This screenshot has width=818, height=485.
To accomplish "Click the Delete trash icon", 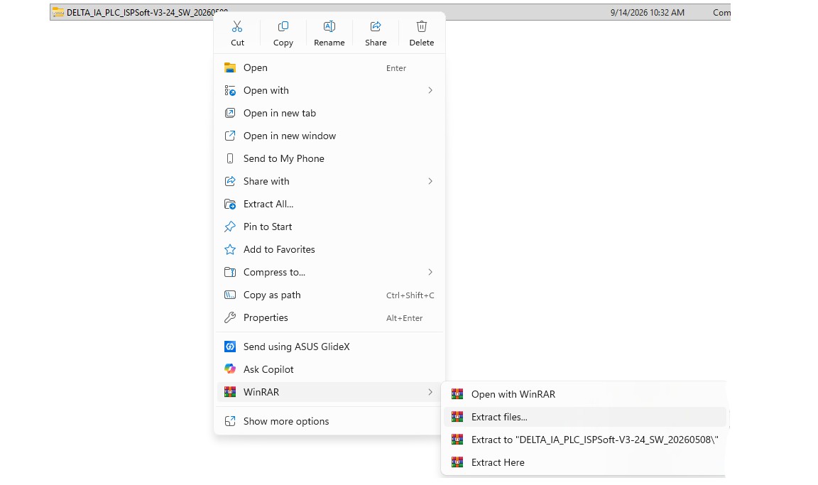I will 422,26.
